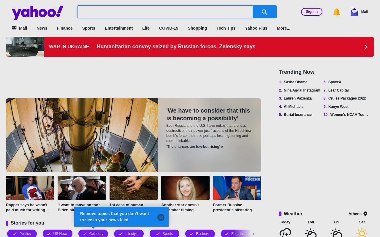Click the Athens location label
This screenshot has width=380, height=237.
click(355, 214)
